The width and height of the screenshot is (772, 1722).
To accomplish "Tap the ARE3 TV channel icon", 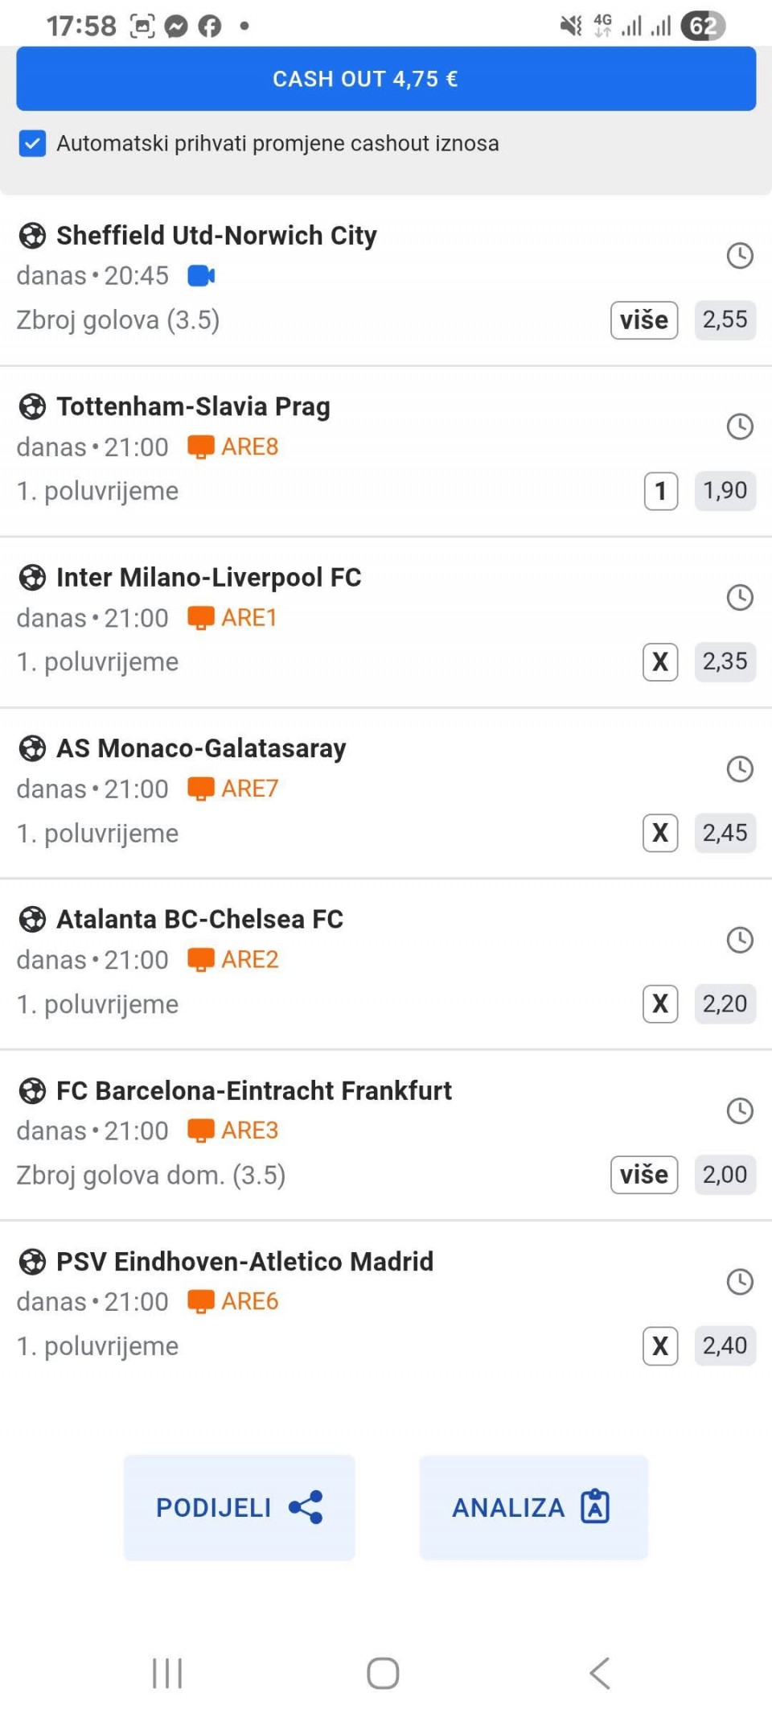I will (200, 1131).
